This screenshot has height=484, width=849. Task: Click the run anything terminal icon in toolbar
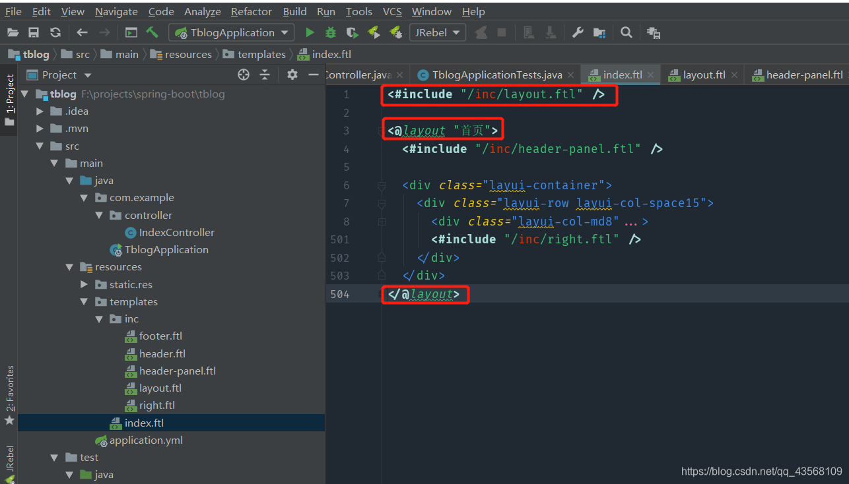click(x=131, y=32)
